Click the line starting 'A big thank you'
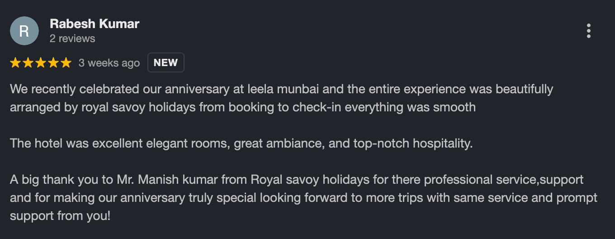Viewport: 615px width, 239px height. 296,180
